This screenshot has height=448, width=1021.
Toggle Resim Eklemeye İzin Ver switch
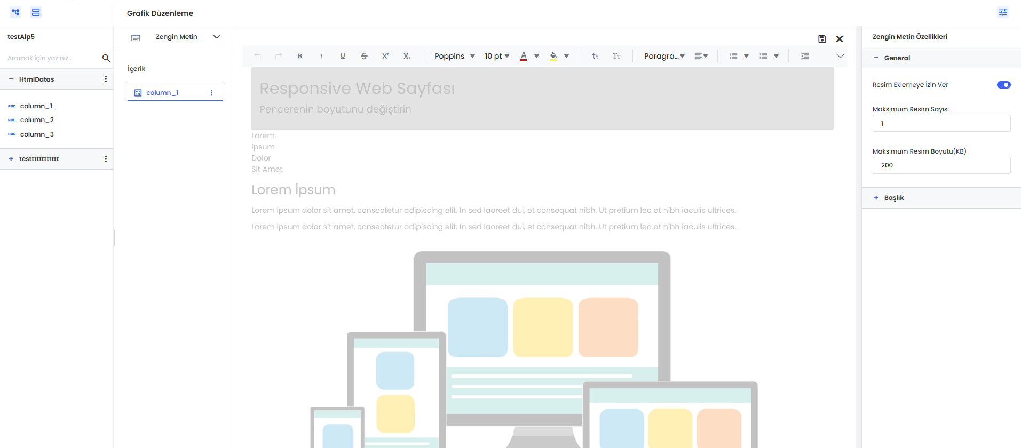click(x=1003, y=85)
